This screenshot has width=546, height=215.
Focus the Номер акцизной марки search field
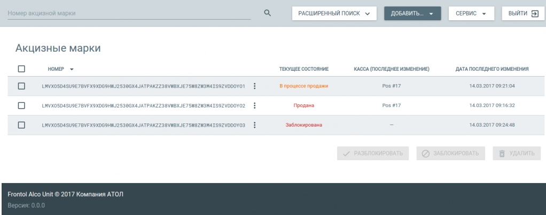[x=128, y=13]
